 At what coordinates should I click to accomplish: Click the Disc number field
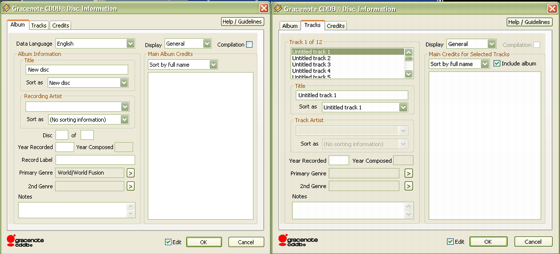tap(62, 135)
